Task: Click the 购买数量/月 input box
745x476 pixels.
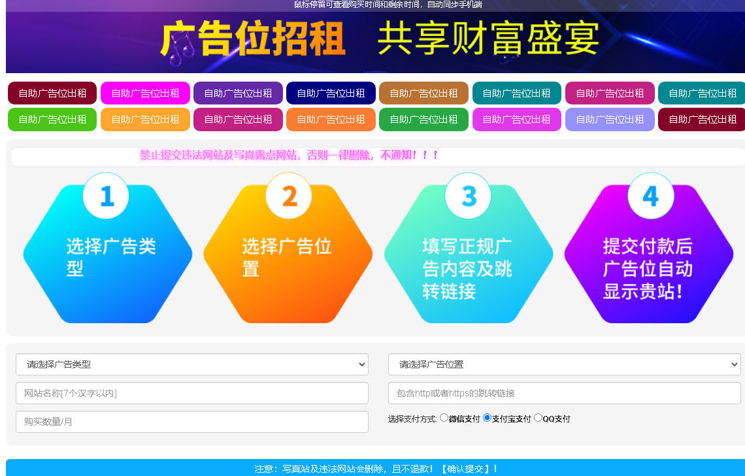Action: 192,422
